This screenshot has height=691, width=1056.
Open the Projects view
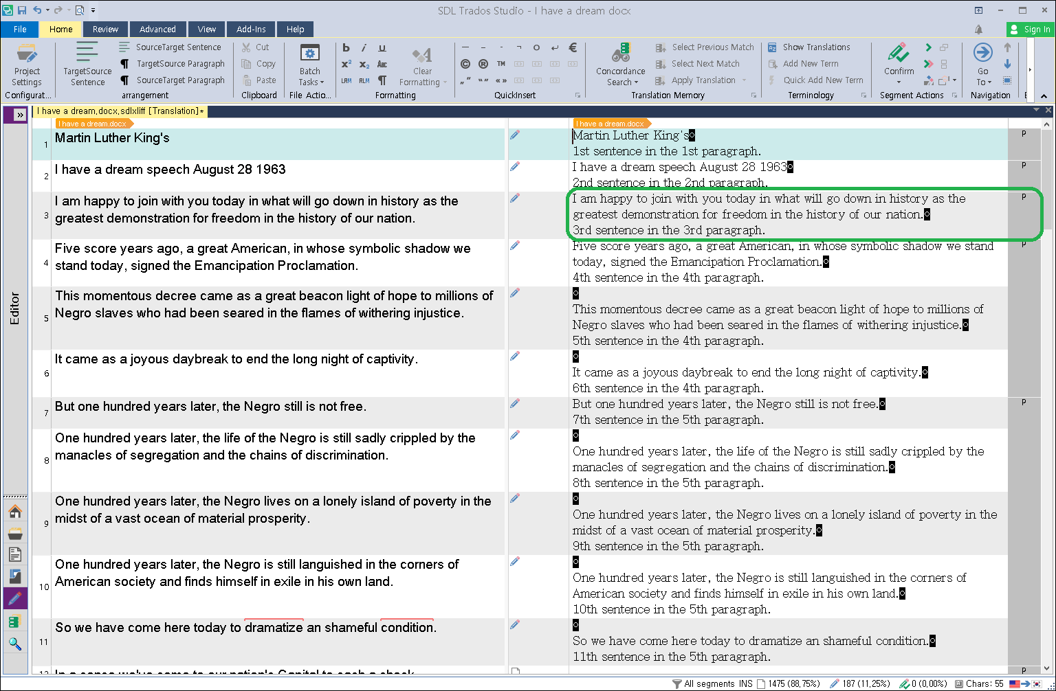tap(15, 534)
